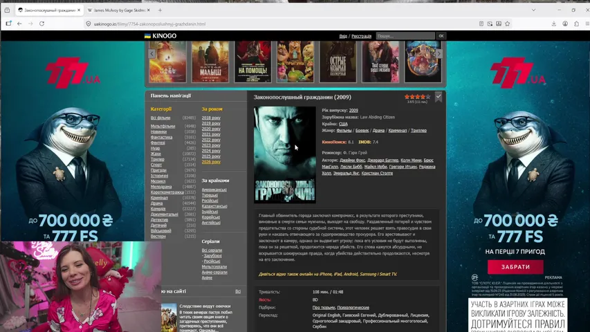
Task: Filter by country Корейські
Action: tap(211, 217)
